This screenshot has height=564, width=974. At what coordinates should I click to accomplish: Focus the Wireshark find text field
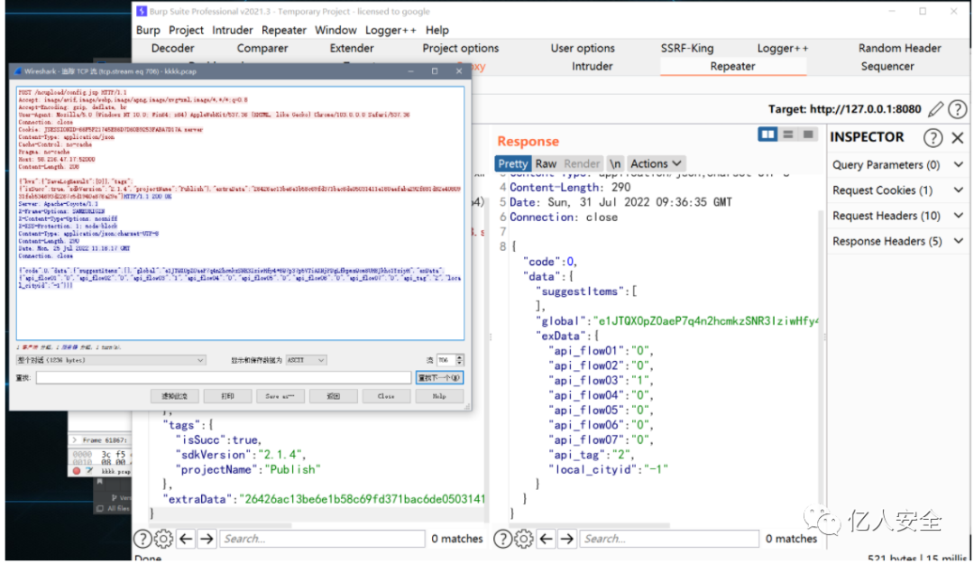224,377
